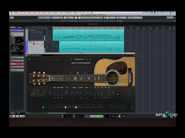Switch to the Visibility tab
Viewport: 185px width, 138px height.
(19, 27)
